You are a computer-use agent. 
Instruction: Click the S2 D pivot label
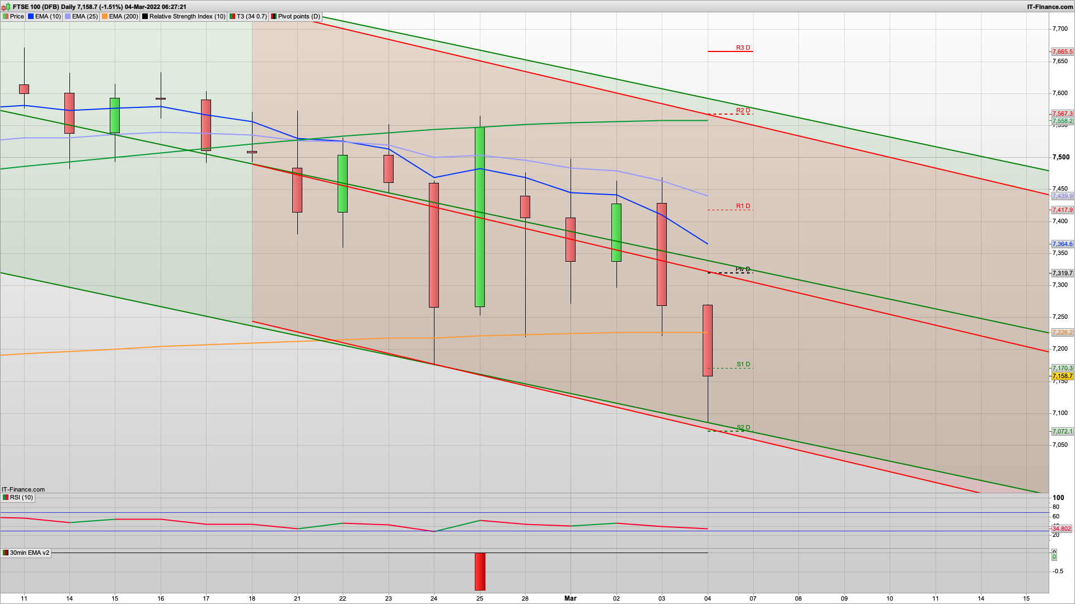tap(743, 427)
